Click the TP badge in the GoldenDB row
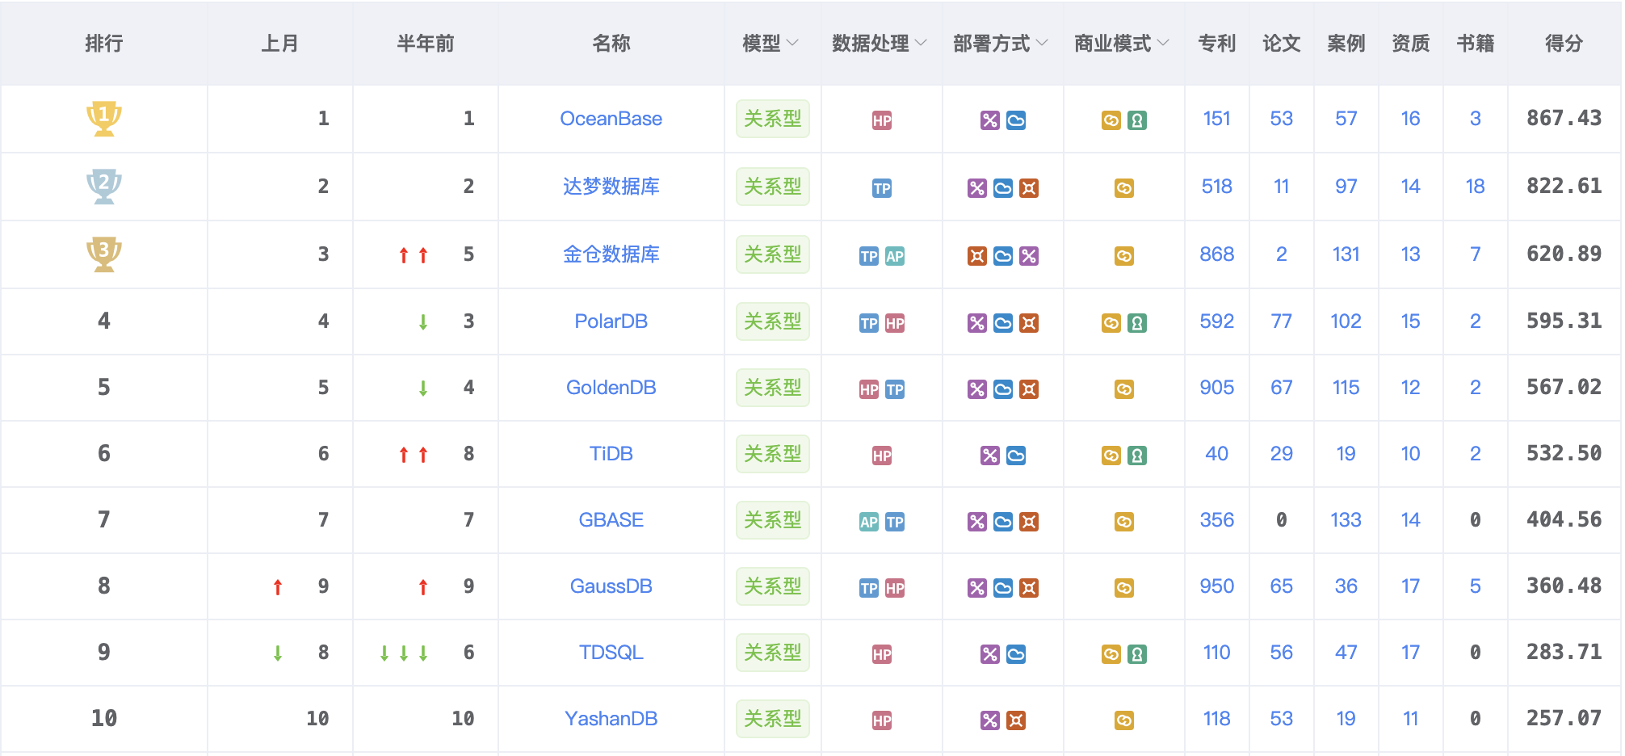The image size is (1625, 756). [895, 389]
